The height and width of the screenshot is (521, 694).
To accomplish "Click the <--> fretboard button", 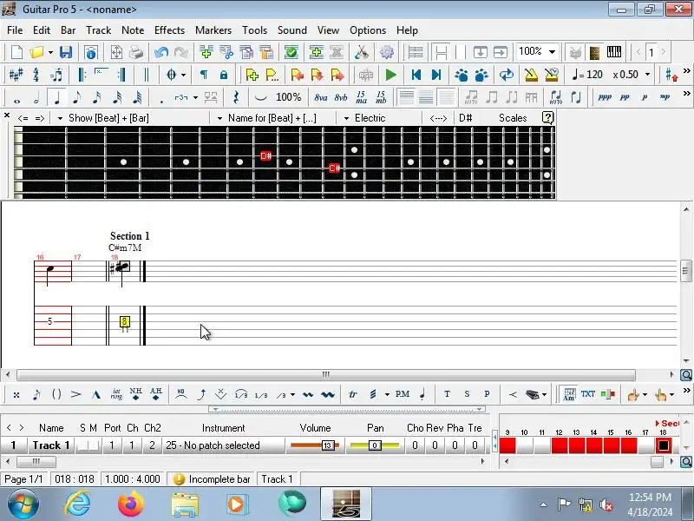I will 438,118.
